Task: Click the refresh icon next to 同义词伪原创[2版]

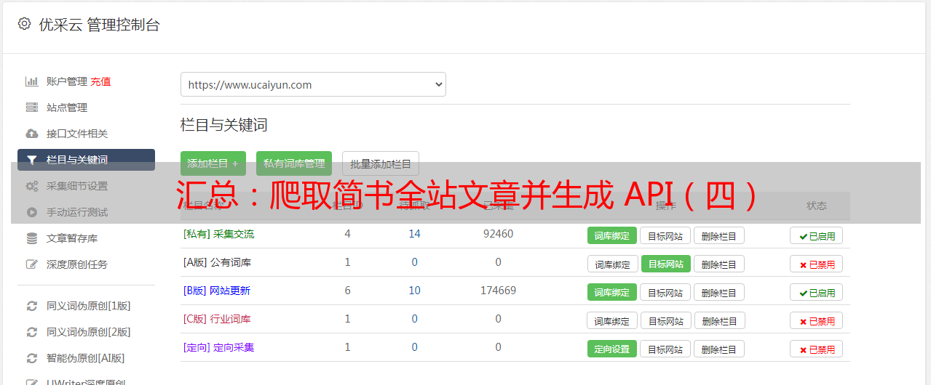Action: [x=32, y=332]
